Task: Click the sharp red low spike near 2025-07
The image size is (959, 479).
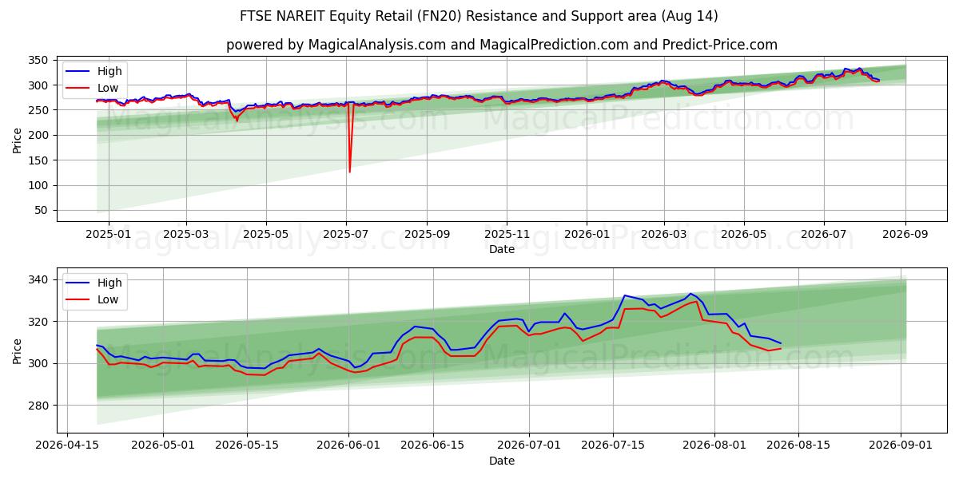Action: 349,171
